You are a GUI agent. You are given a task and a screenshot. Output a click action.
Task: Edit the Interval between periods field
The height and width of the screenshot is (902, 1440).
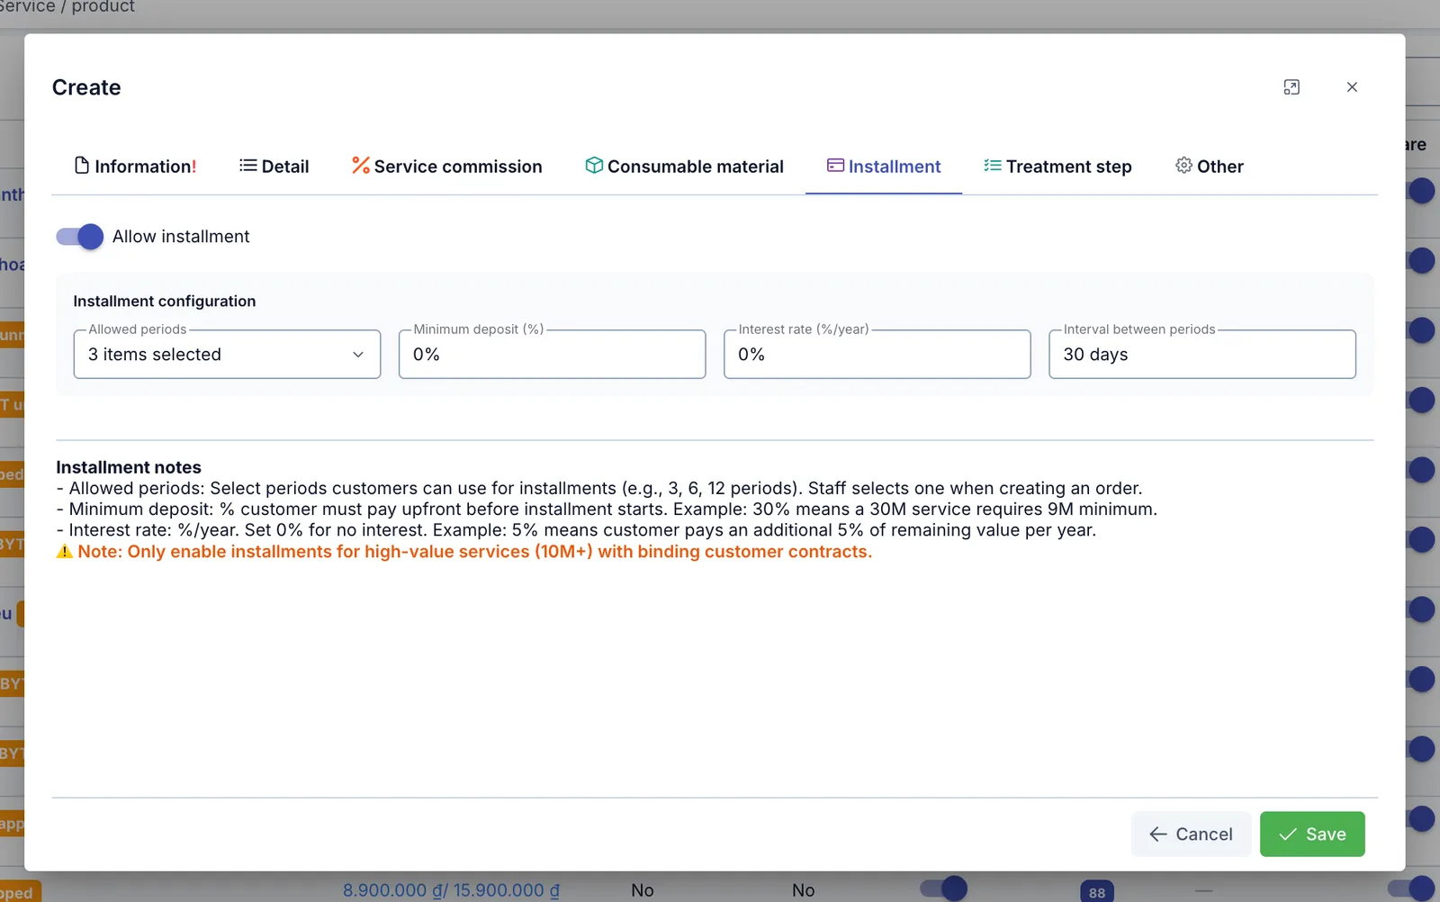[x=1201, y=355]
